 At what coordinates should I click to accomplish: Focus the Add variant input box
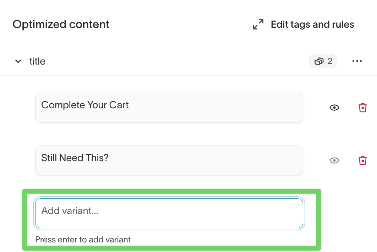click(x=169, y=213)
